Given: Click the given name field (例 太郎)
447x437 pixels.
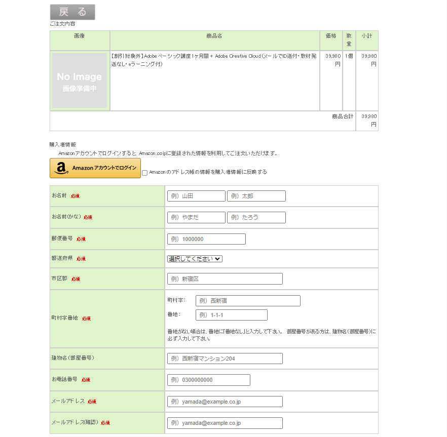Looking at the screenshot, I should (256, 196).
